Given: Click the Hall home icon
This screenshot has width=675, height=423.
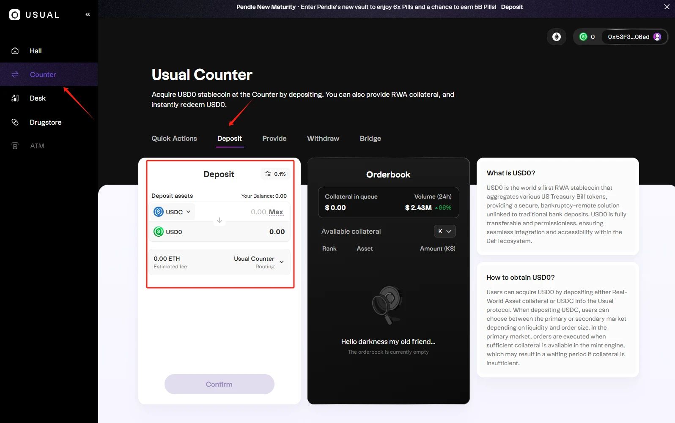Looking at the screenshot, I should pos(15,51).
